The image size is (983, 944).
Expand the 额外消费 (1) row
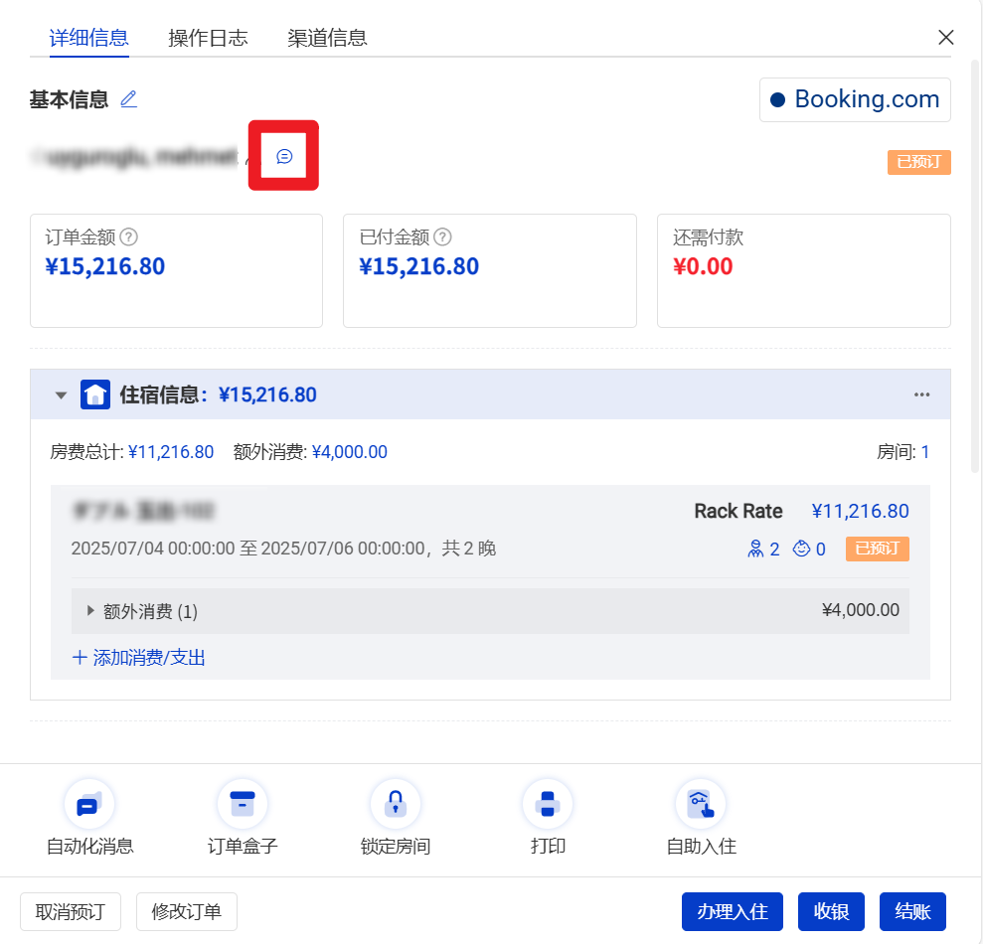click(91, 611)
